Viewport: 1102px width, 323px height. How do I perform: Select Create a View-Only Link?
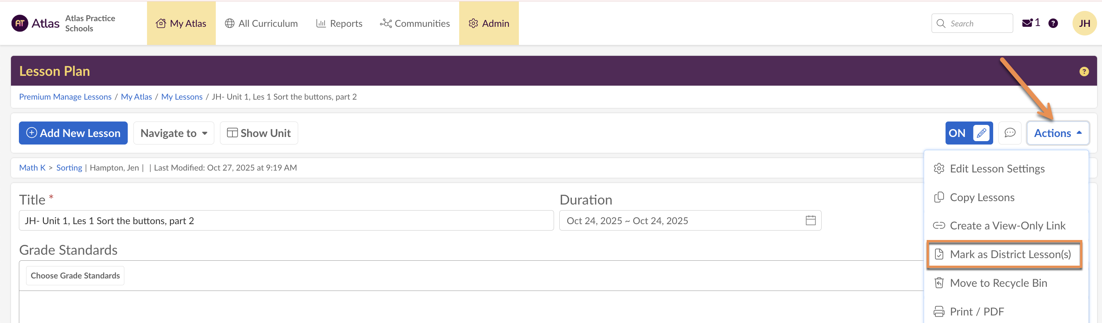click(1007, 226)
